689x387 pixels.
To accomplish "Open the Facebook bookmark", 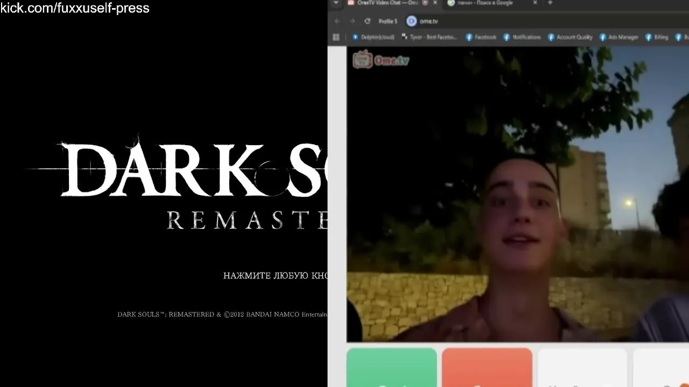I will 481,37.
